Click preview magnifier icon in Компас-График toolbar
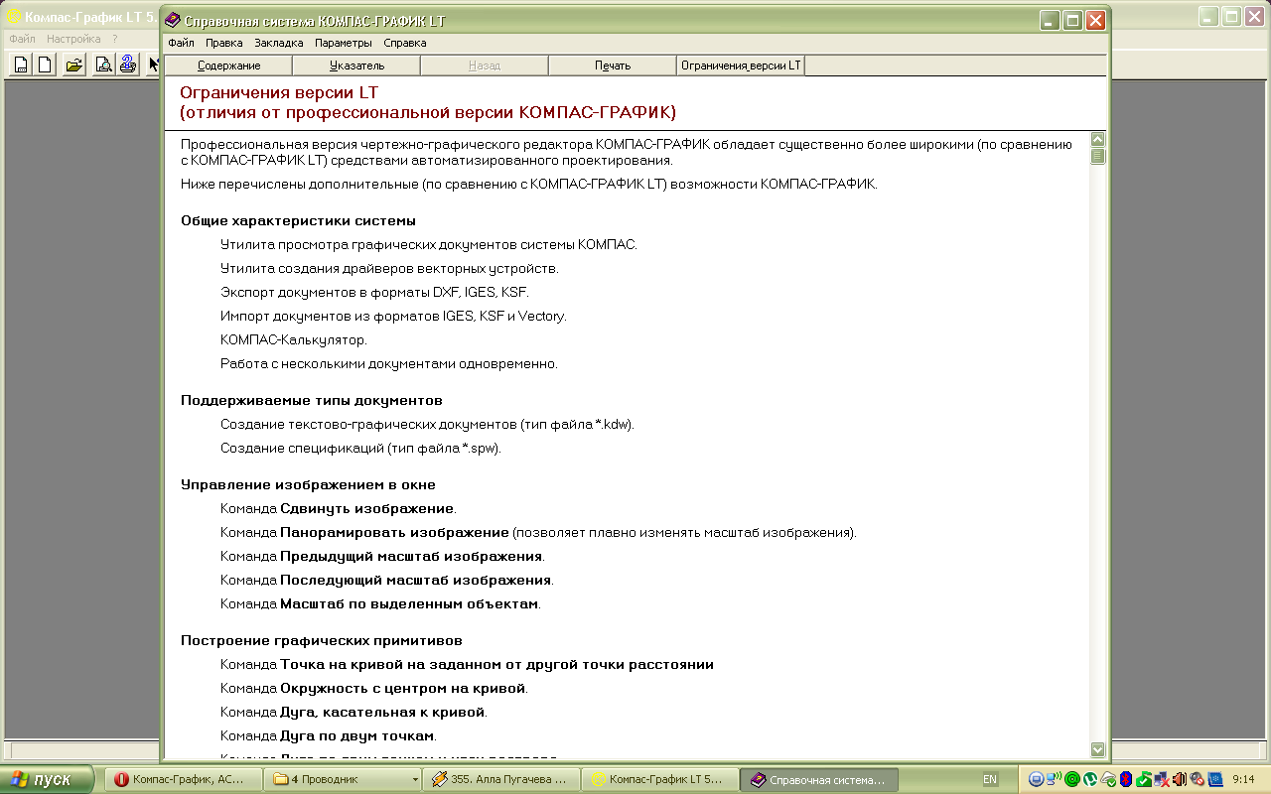 click(102, 66)
